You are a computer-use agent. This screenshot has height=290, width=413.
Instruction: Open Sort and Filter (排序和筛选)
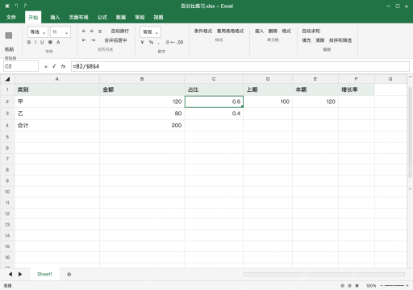click(340, 40)
